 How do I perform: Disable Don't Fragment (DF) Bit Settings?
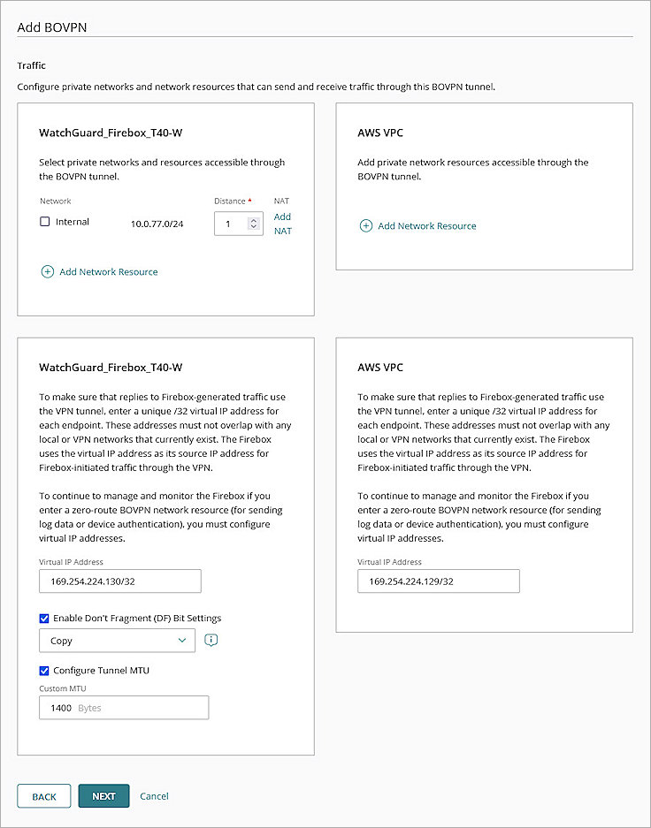[x=44, y=618]
